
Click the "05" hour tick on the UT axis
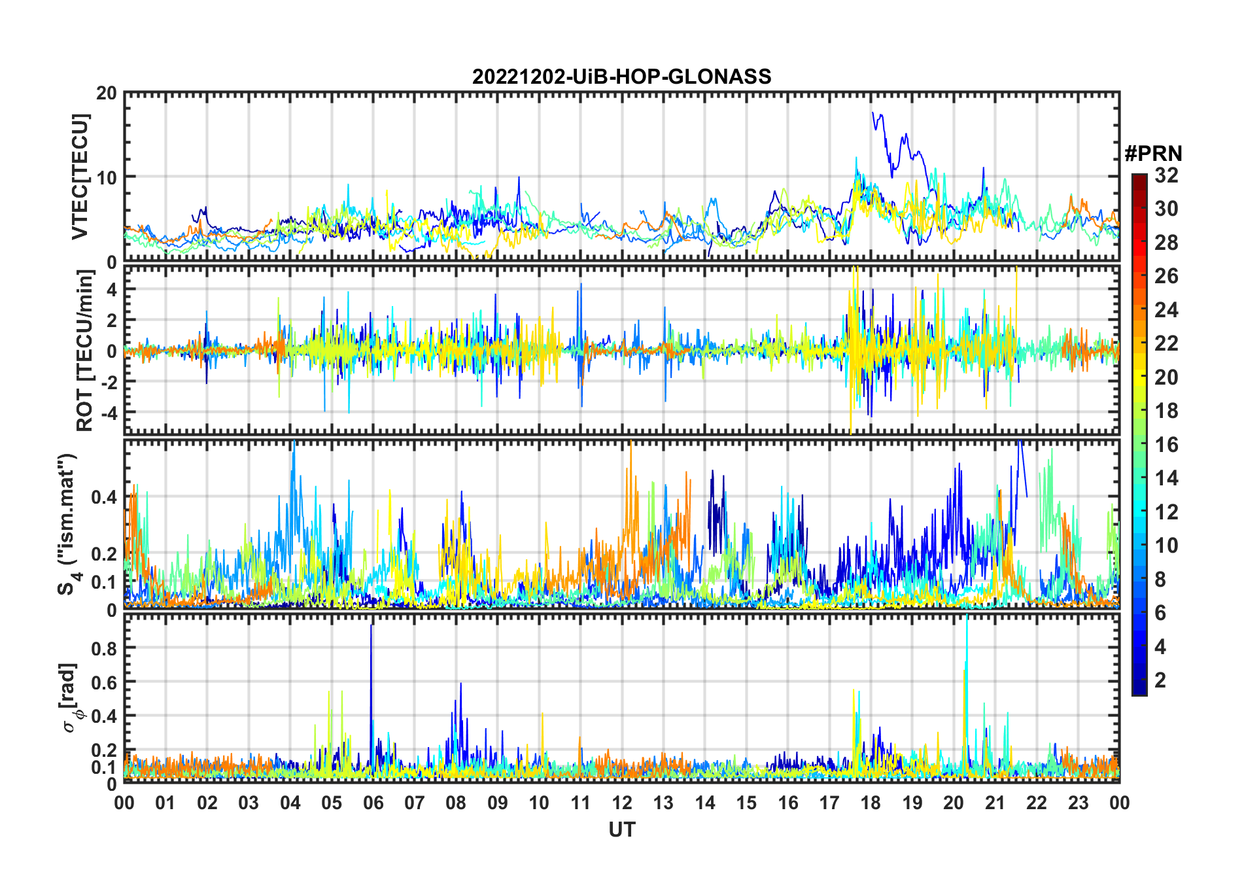(x=332, y=803)
